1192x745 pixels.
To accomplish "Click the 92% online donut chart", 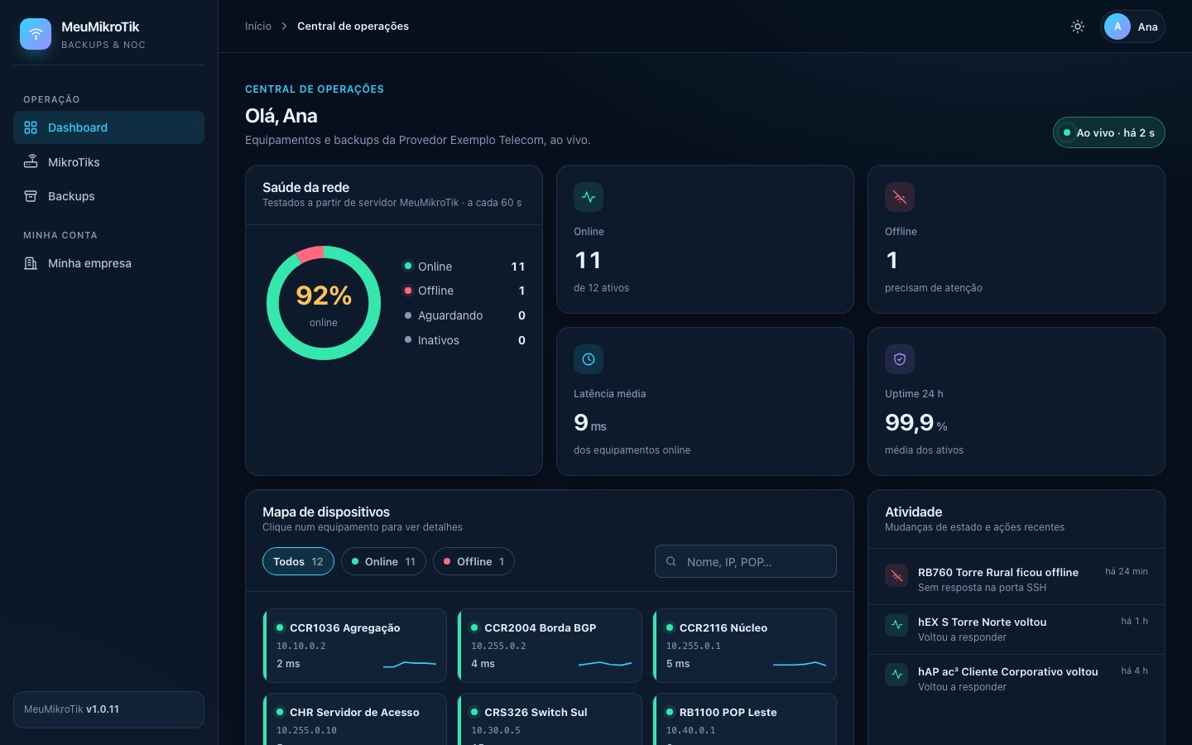I will (324, 303).
